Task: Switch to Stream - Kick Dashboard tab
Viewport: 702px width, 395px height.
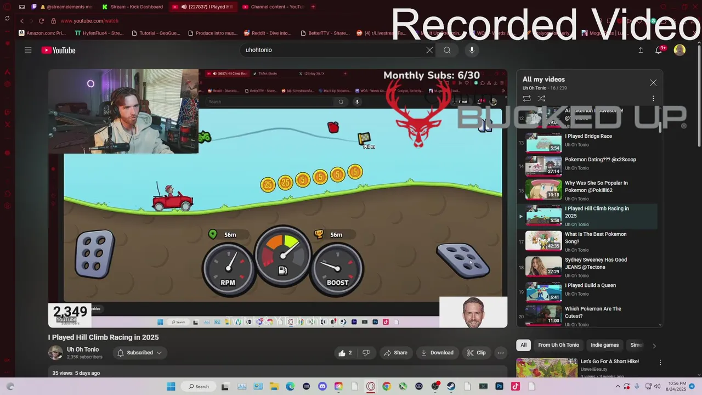Action: coord(133,7)
